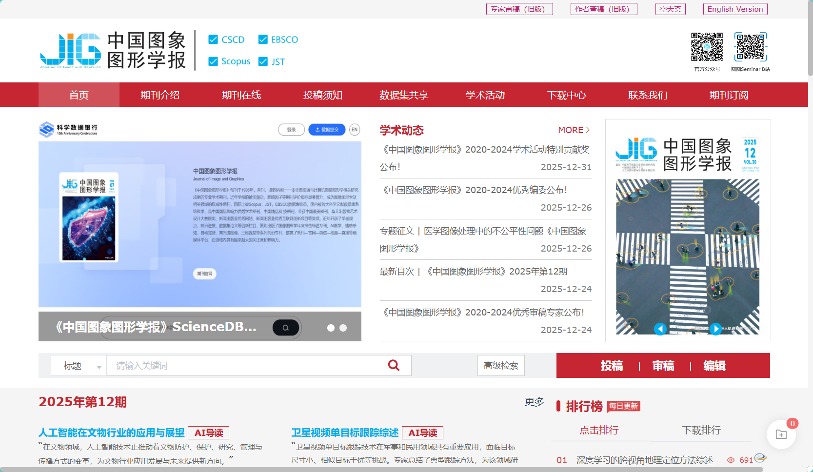
Task: Toggle the CSCD checkbox
Action: point(213,39)
